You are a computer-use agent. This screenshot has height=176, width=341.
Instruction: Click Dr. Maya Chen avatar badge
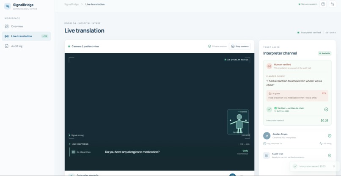74,152
